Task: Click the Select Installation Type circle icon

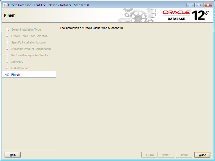Action: tap(7, 30)
